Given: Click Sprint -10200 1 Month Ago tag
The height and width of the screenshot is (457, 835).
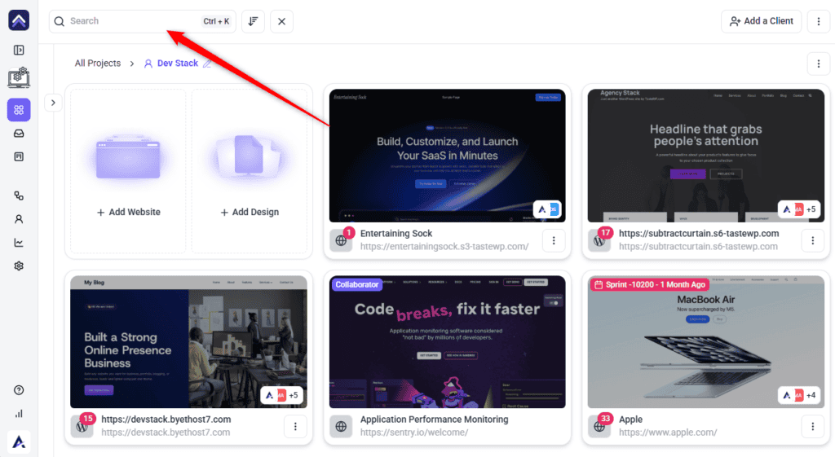Looking at the screenshot, I should (650, 284).
